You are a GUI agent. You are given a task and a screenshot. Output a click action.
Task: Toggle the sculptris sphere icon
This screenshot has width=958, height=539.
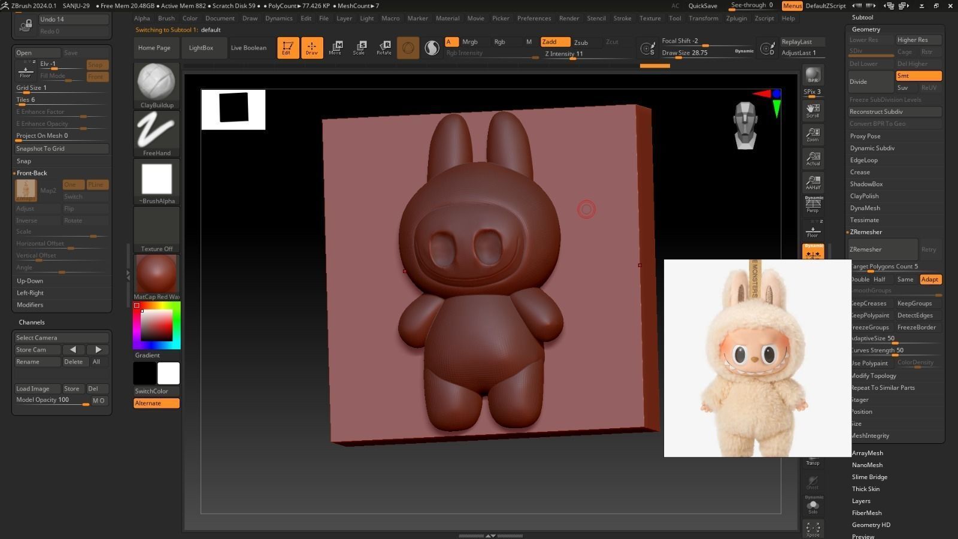click(x=408, y=48)
